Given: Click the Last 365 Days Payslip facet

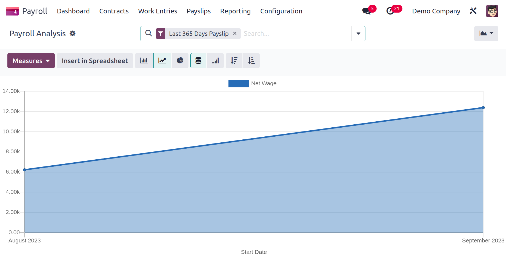Looking at the screenshot, I should pos(198,34).
